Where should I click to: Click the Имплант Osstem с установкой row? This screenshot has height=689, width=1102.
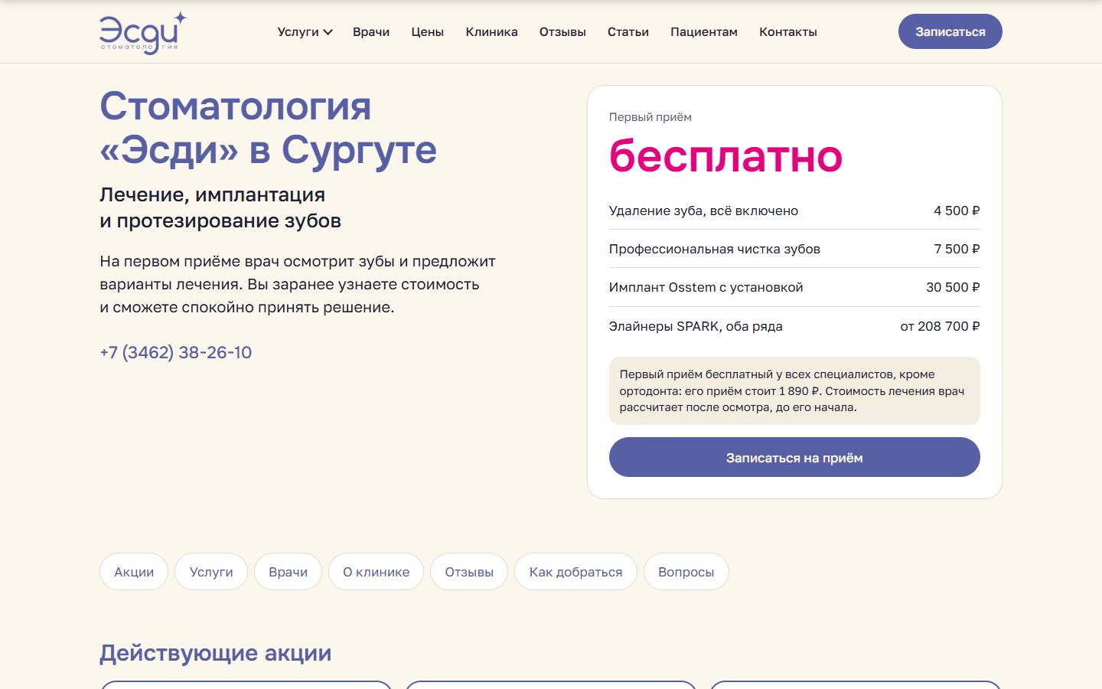[794, 287]
